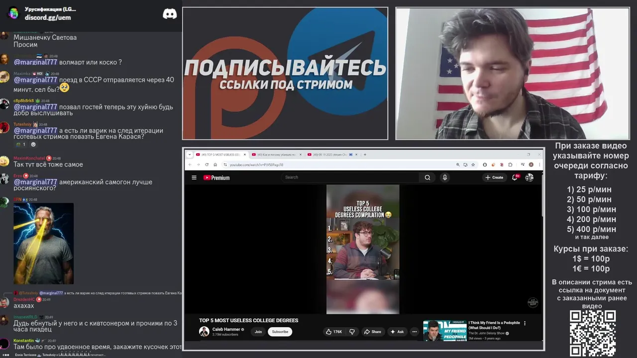Click the site settings icon beside URL
Screen dimensions: 637x358
tap(225, 165)
